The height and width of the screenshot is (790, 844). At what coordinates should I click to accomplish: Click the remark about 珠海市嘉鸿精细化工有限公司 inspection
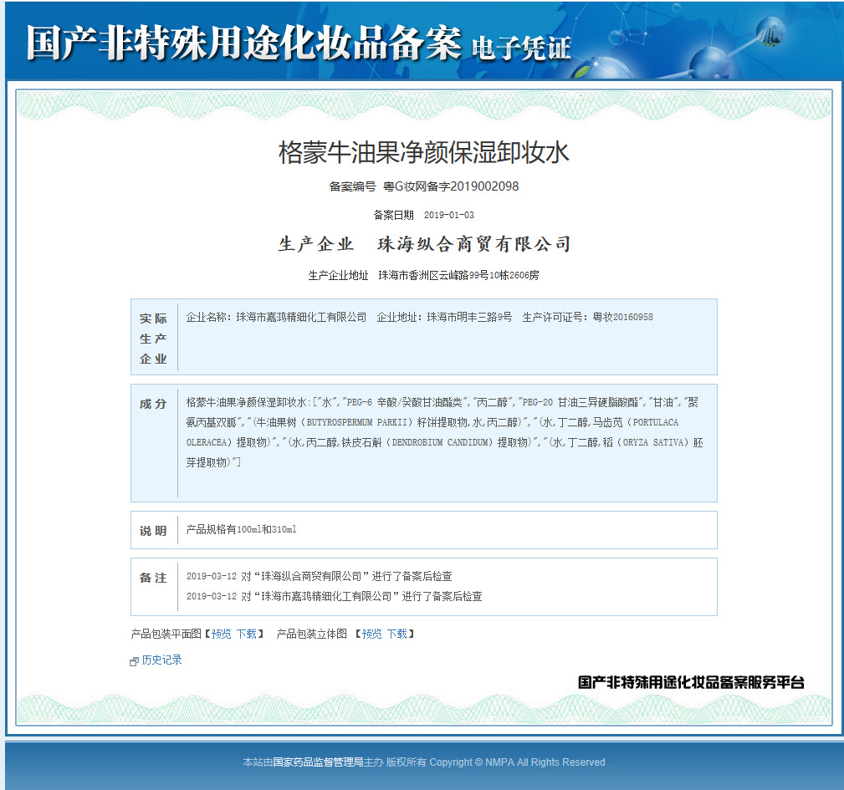click(335, 596)
